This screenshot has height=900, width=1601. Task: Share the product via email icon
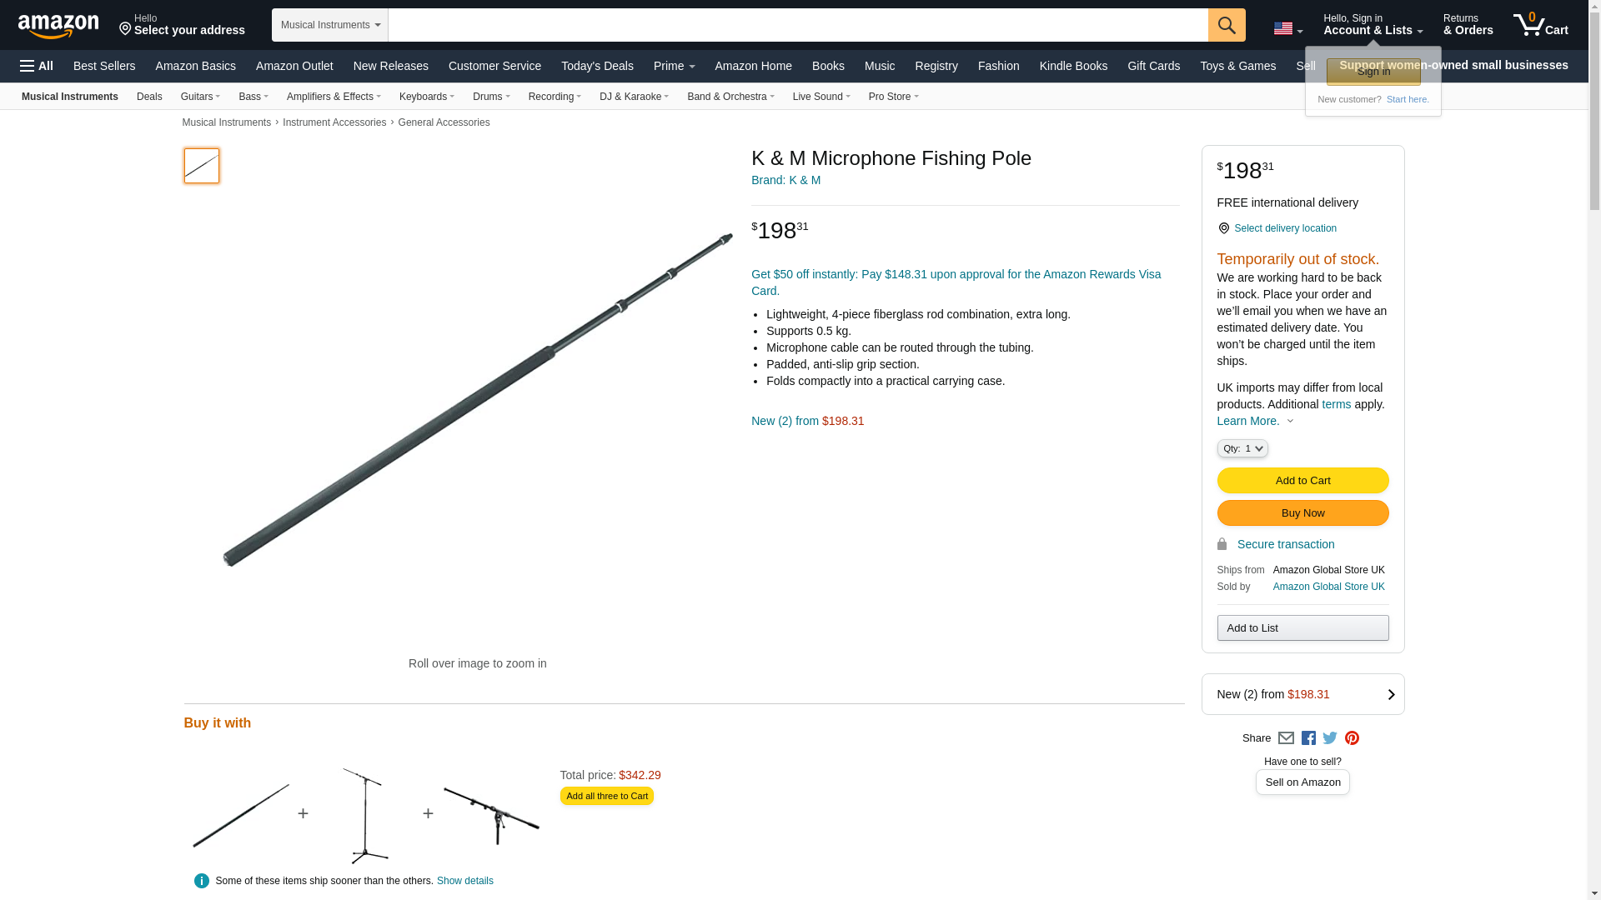click(x=1286, y=738)
